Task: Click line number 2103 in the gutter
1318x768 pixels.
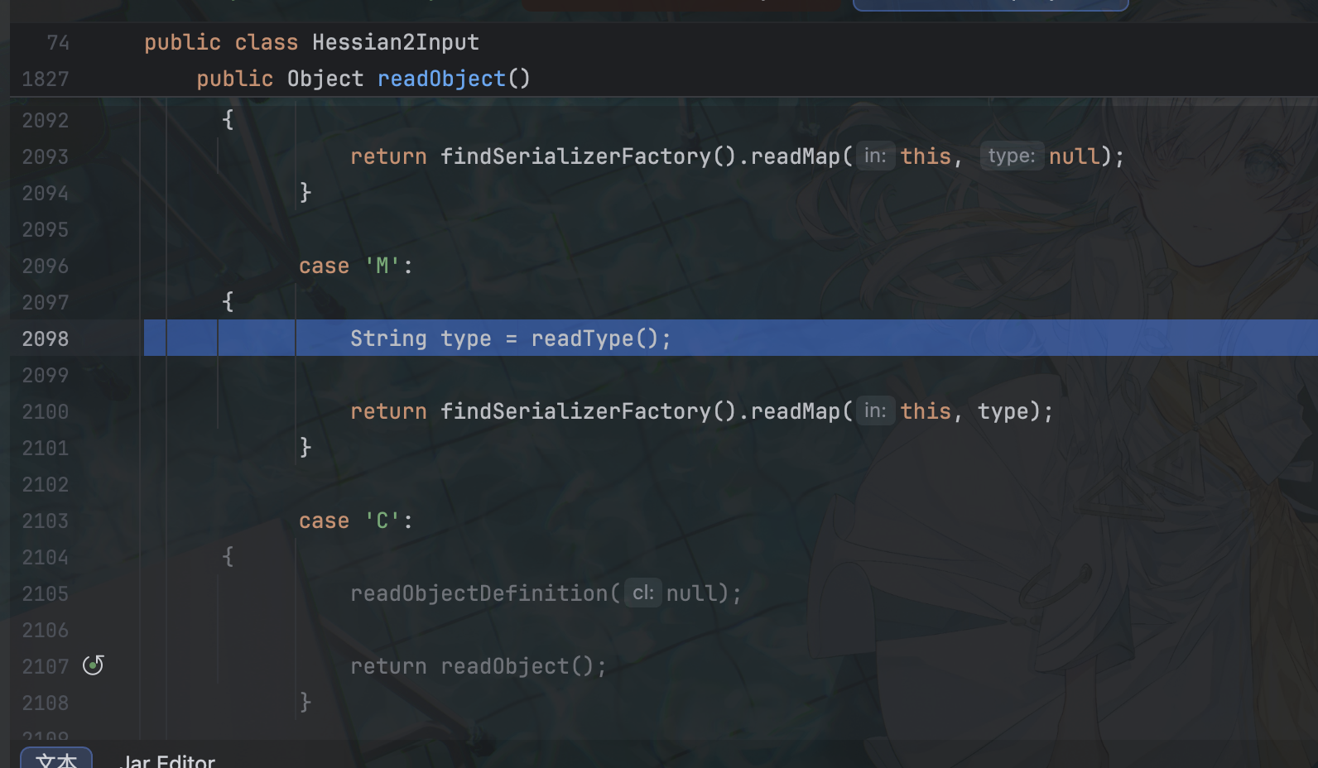Action: 46,521
